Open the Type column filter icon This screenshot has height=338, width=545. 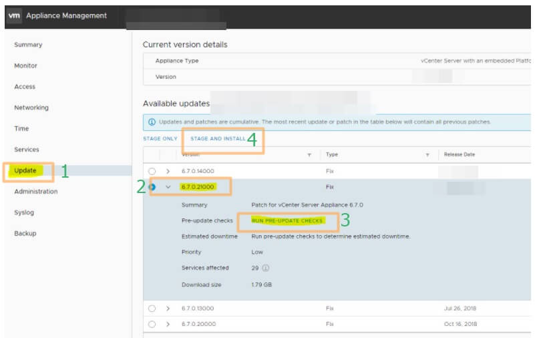click(427, 155)
